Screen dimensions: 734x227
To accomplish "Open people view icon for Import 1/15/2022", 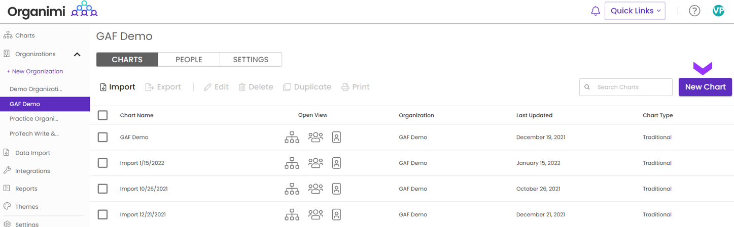I will click(x=316, y=163).
